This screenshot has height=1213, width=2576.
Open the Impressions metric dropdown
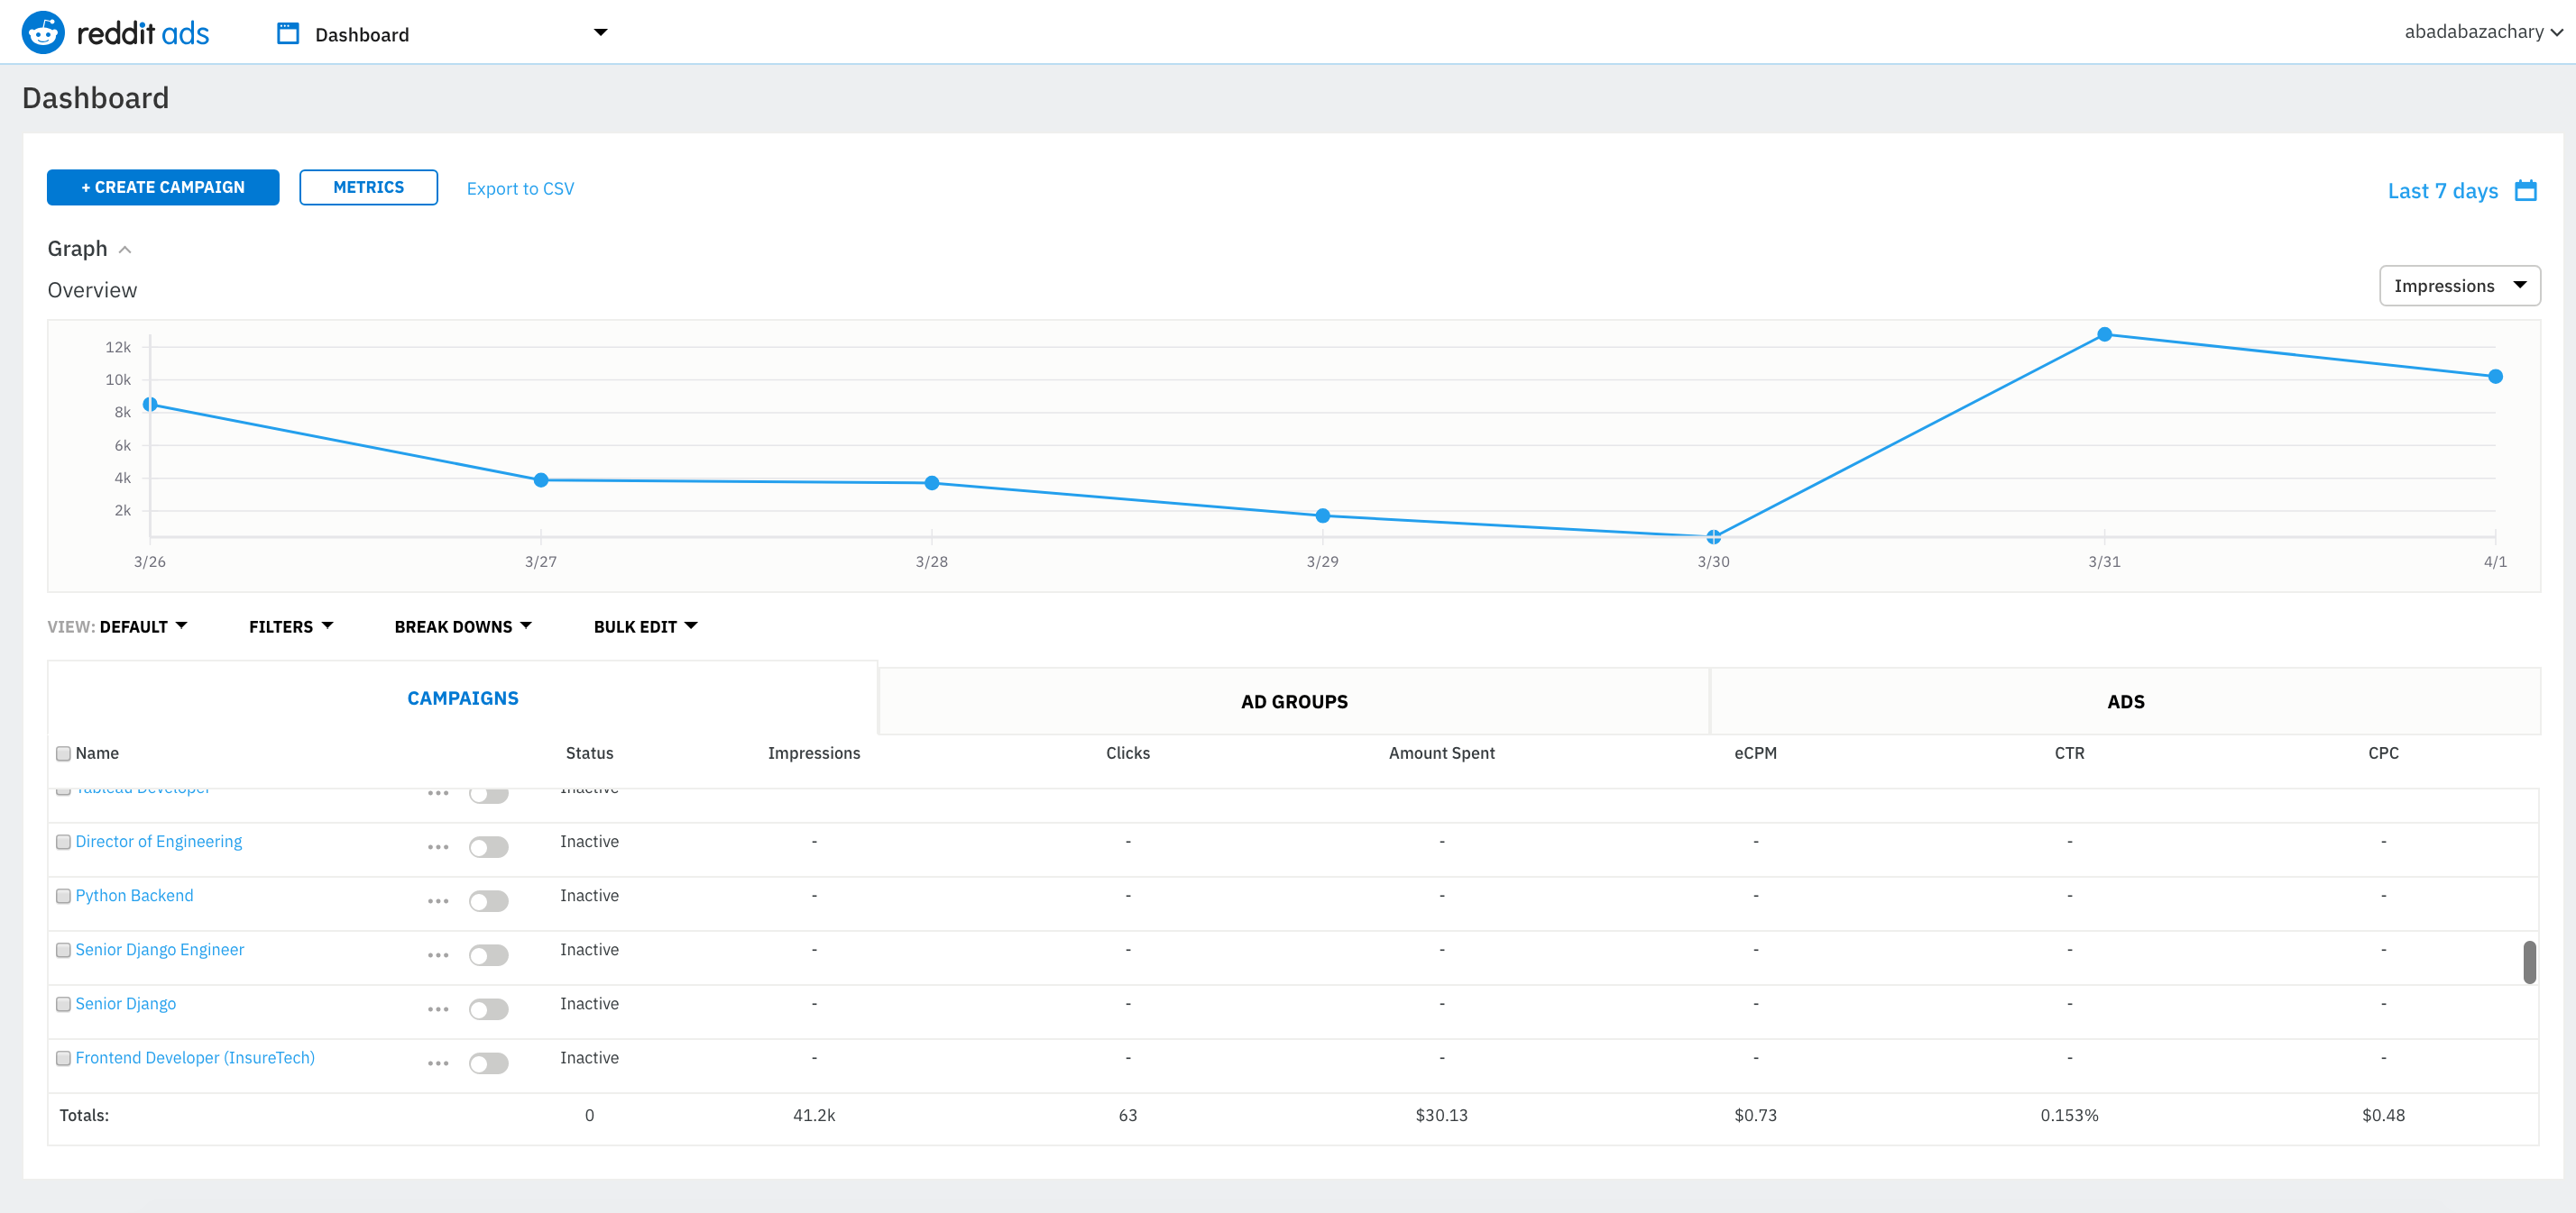tap(2459, 286)
